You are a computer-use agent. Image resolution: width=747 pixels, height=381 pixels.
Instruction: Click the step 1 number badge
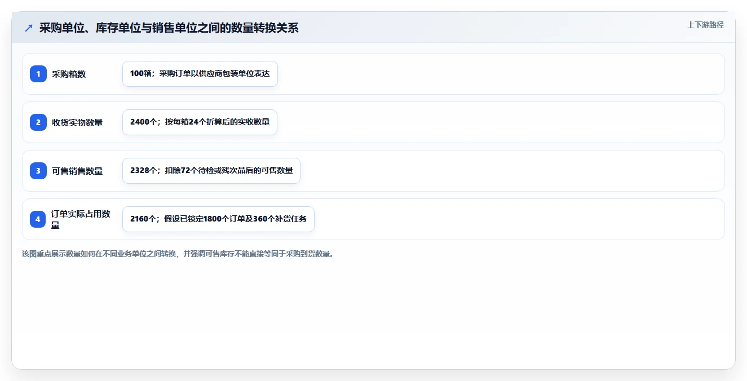(38, 74)
